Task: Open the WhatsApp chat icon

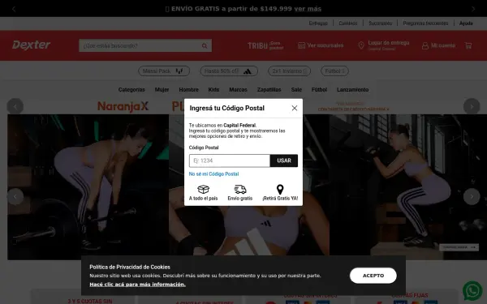Action: (472, 291)
